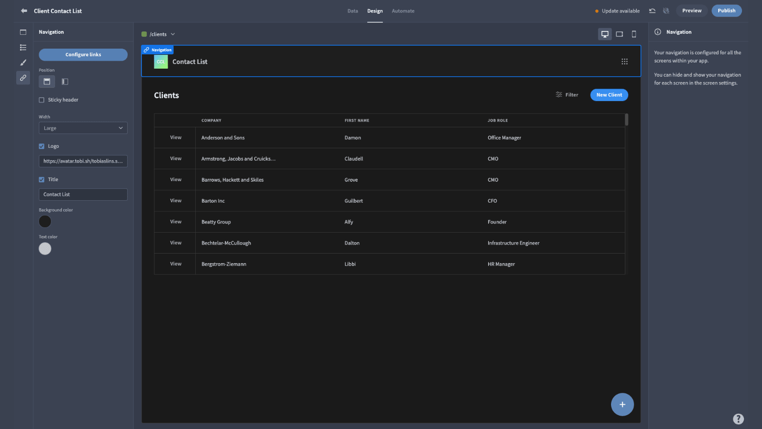Switch to the Data tab
Viewport: 762px width, 429px height.
(x=352, y=11)
